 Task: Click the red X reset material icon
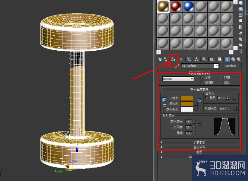pos(181,59)
